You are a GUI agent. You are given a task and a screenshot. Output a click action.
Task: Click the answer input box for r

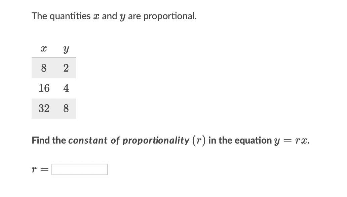[x=80, y=169]
